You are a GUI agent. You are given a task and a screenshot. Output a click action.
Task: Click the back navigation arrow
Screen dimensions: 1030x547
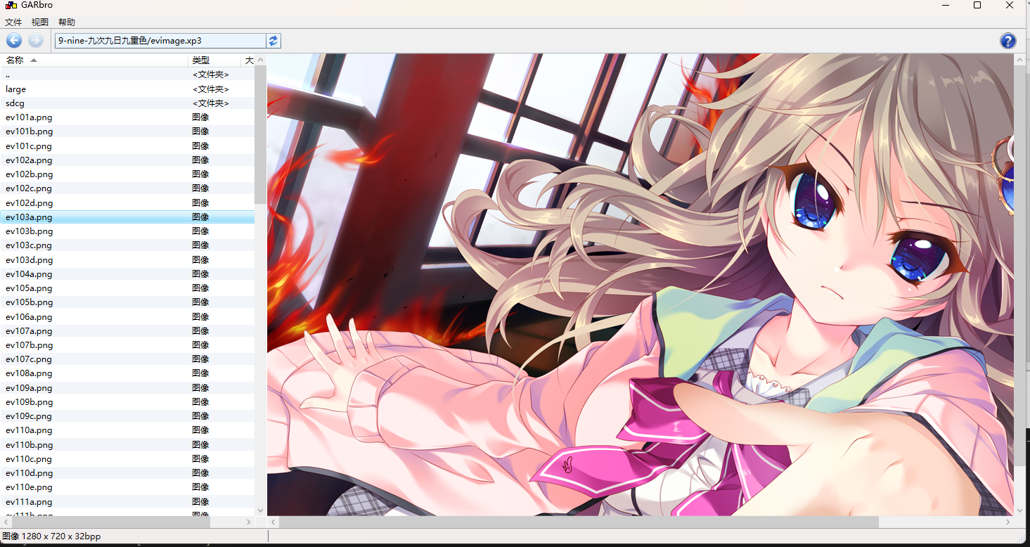coord(14,41)
